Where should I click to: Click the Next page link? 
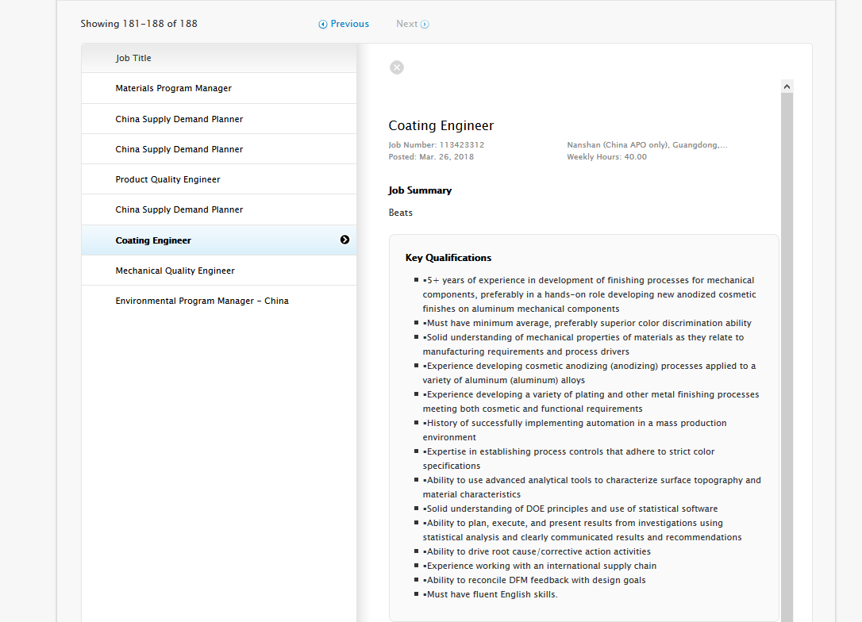pos(407,24)
